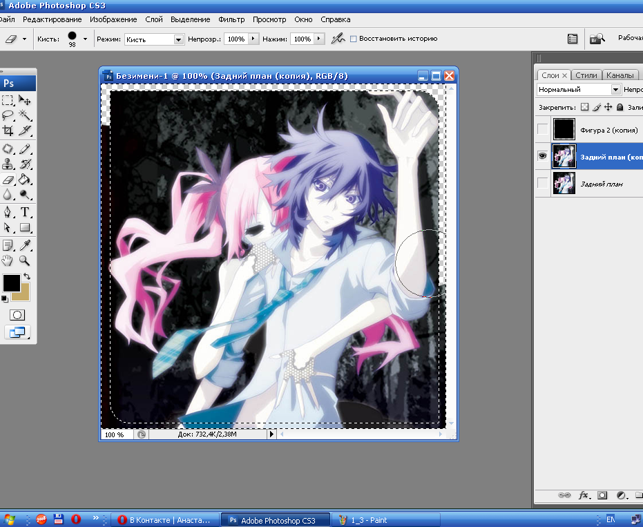Open Adobe Bridge from options bar
Screen dimensions: 643x527
click(x=597, y=39)
